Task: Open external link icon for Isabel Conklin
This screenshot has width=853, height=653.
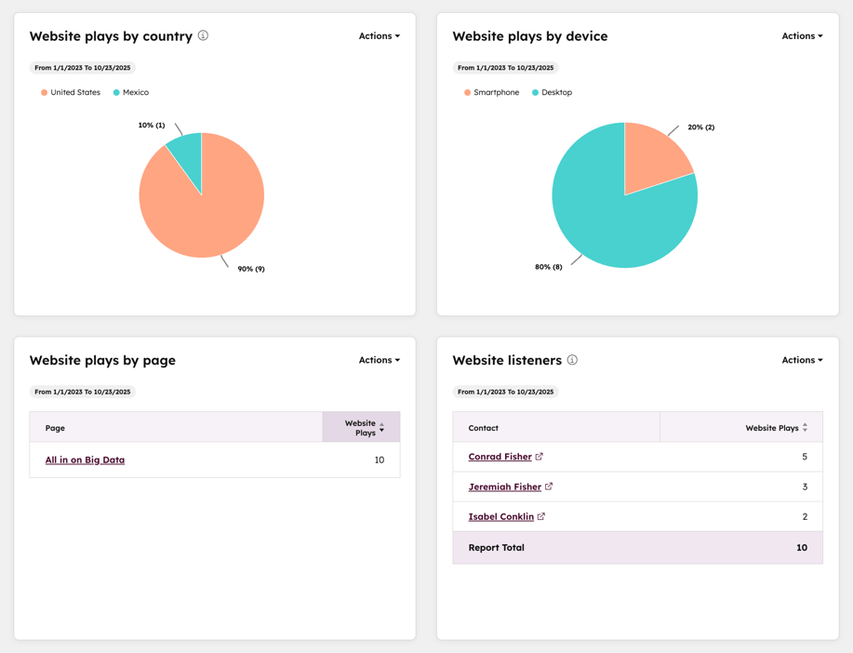Action: pos(541,516)
